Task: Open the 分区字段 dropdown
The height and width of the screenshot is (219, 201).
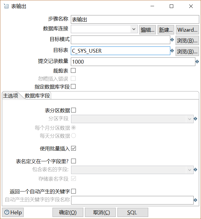Action: click(x=132, y=119)
